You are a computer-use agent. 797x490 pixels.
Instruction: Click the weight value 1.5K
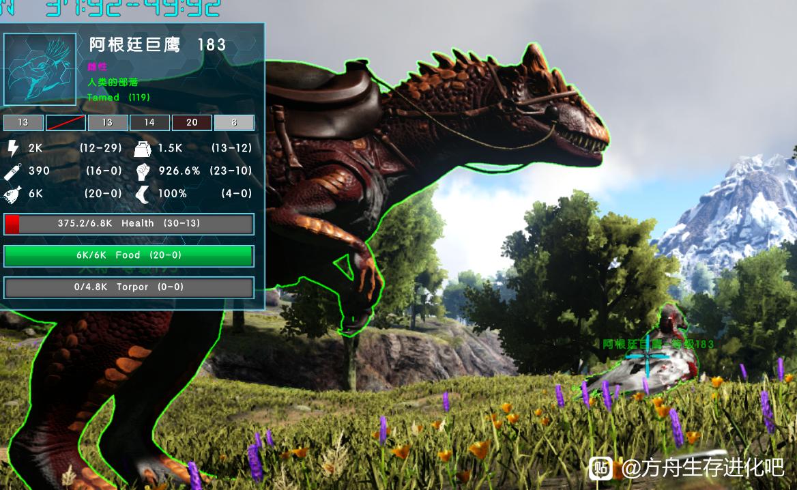tap(170, 148)
